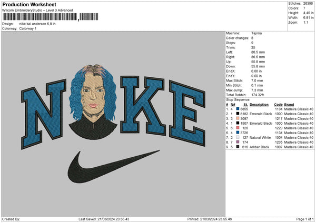
Task: Click the Machine value 'Tajima'
Action: click(256, 33)
